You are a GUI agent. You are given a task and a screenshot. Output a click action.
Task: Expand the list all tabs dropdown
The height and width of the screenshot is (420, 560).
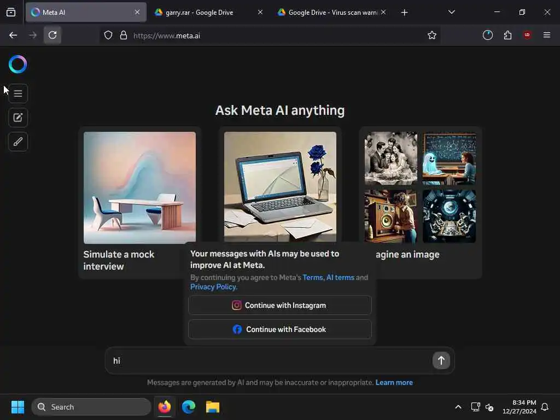(x=451, y=12)
